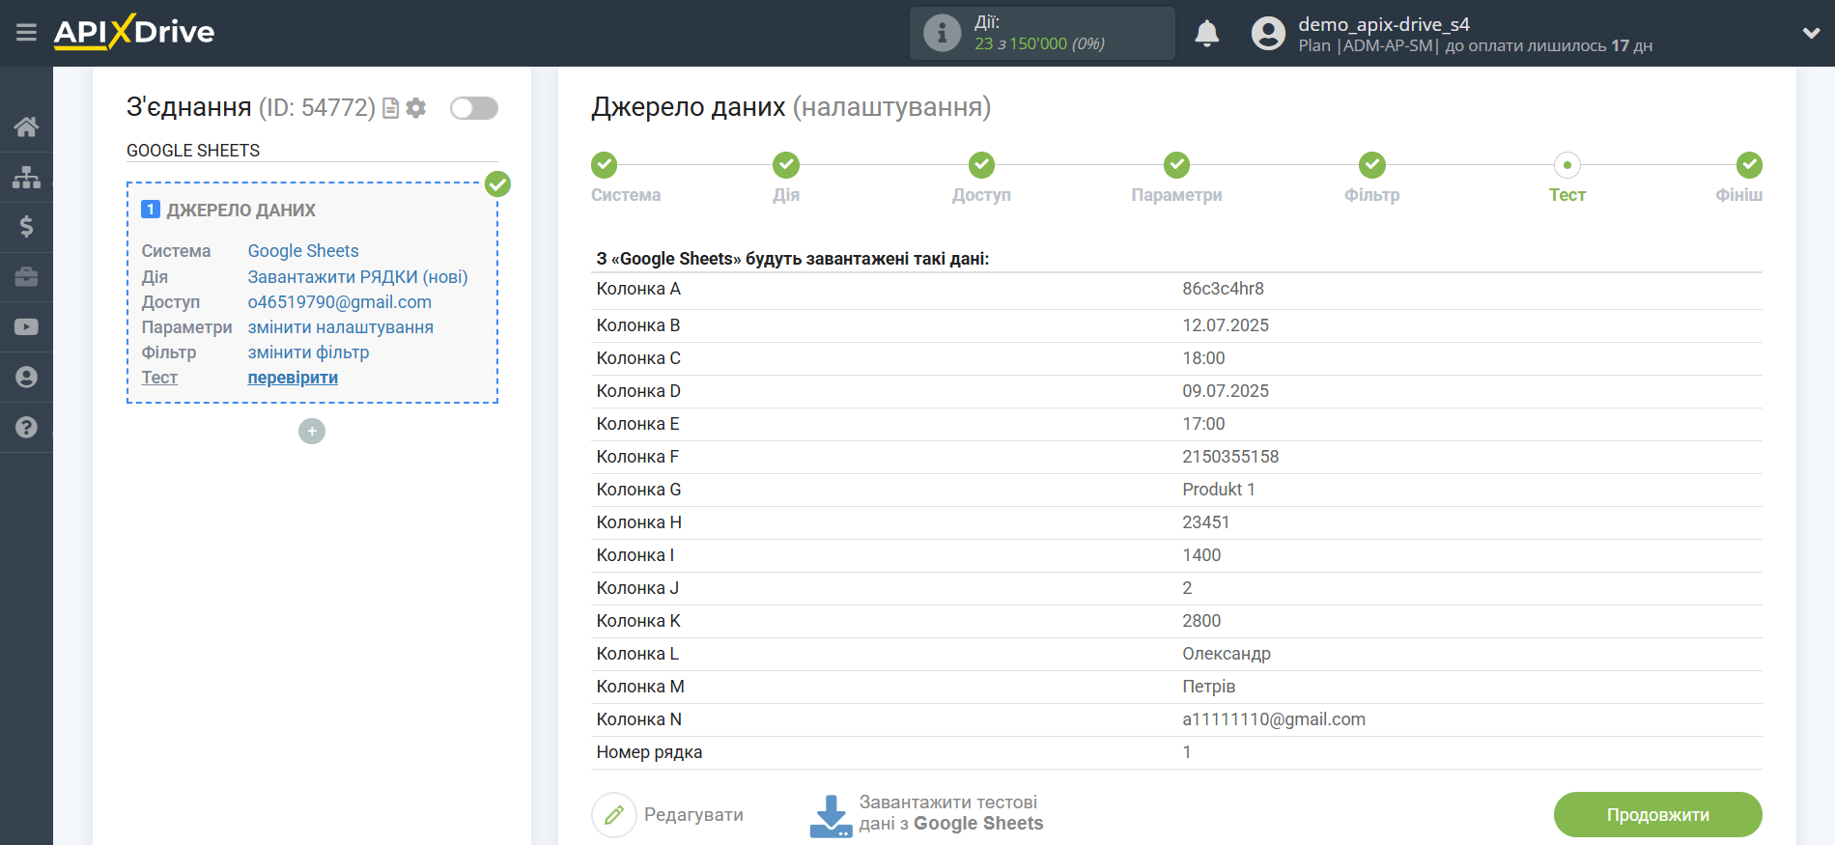Go to Параметри step
1835x845 pixels.
pyautogui.click(x=1176, y=165)
